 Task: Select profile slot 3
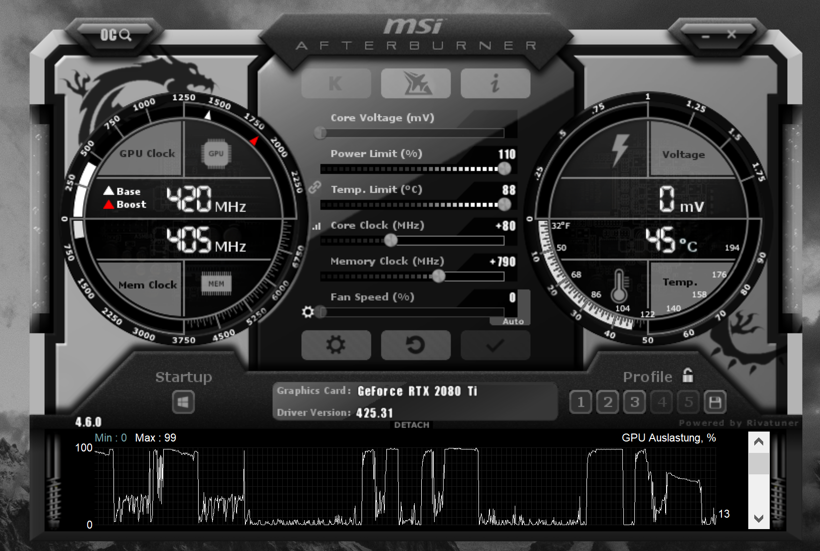[x=634, y=402]
